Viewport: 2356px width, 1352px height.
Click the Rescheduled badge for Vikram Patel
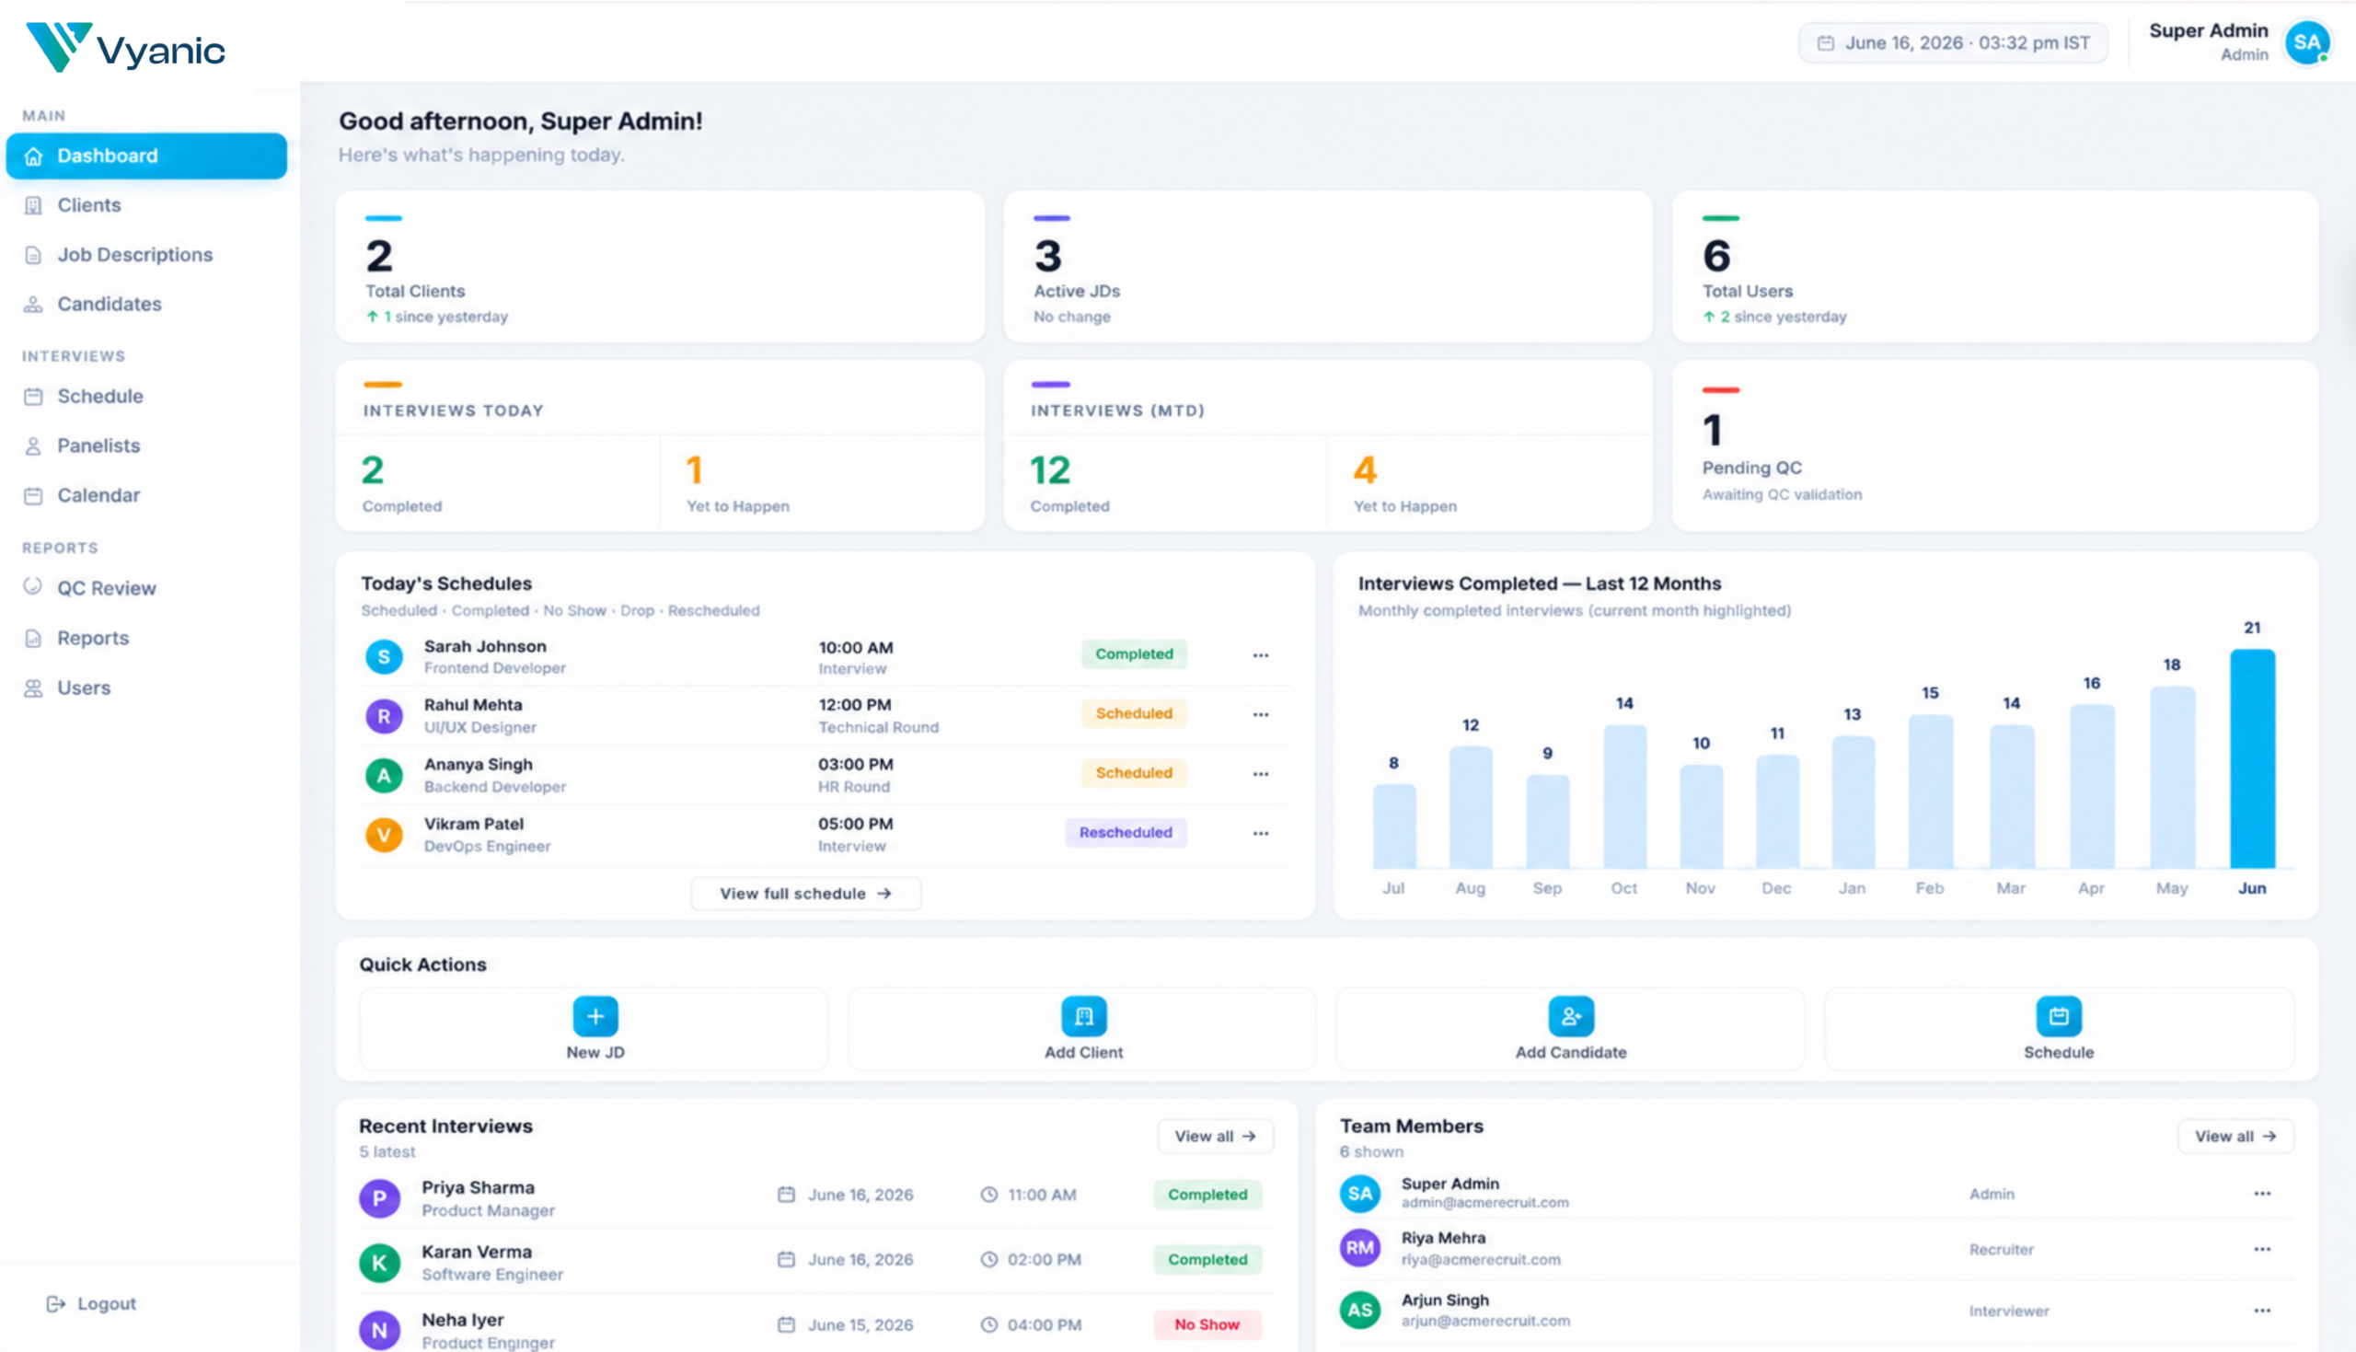[1126, 832]
